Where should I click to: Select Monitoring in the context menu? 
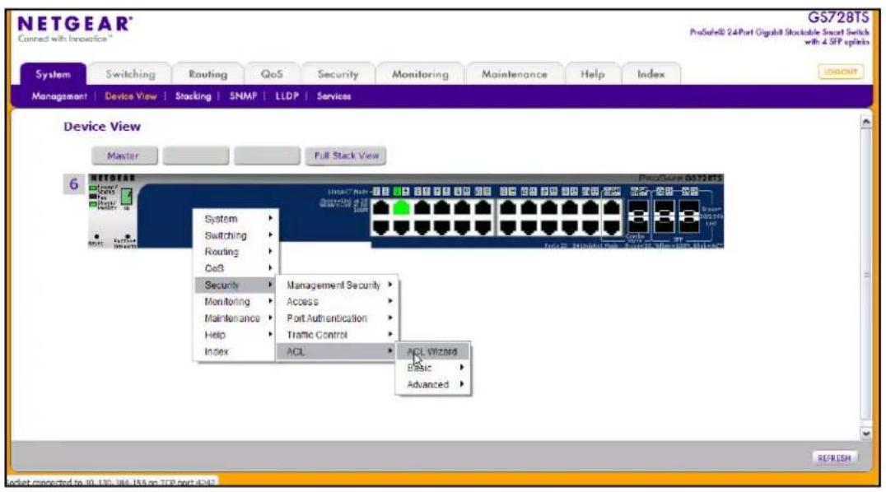235,302
